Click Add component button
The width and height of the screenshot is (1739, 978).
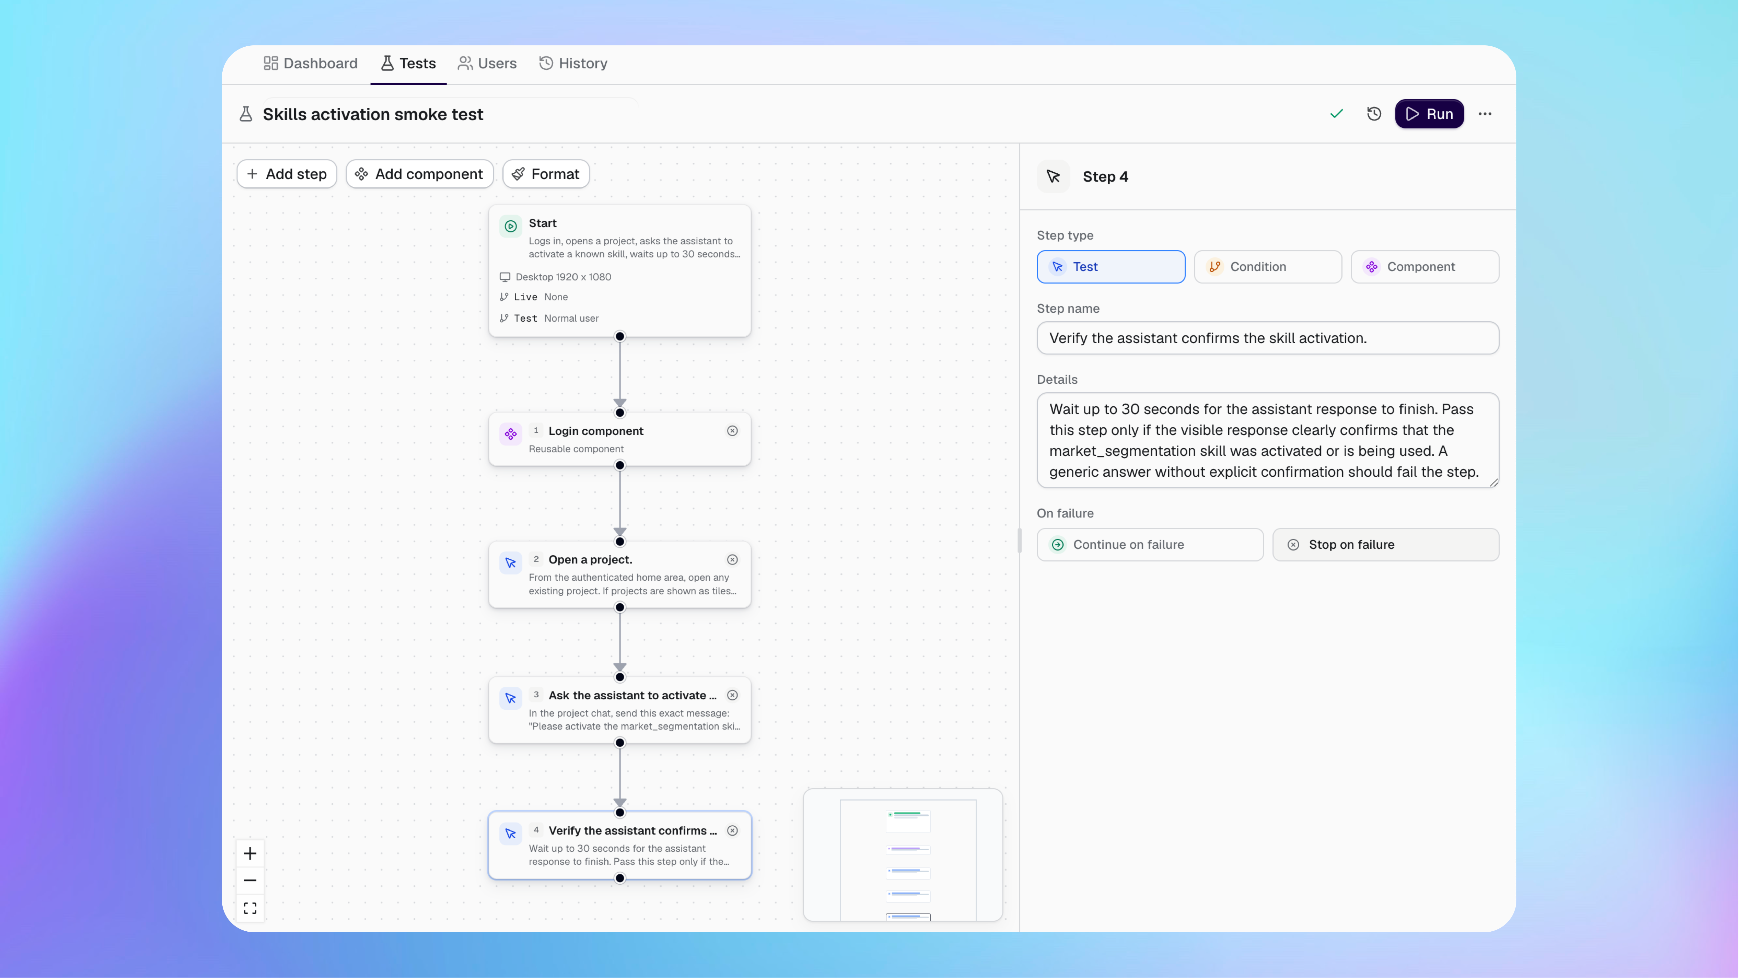pyautogui.click(x=419, y=174)
